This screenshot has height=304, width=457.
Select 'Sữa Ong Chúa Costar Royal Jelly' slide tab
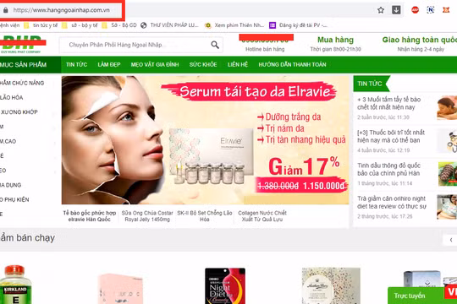147,216
